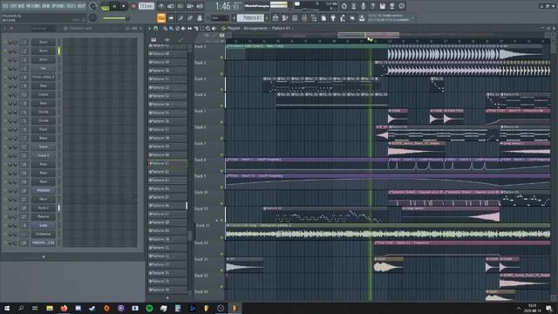Click the note grouping link icon
Viewport: 558px width, 314px height.
point(190,17)
